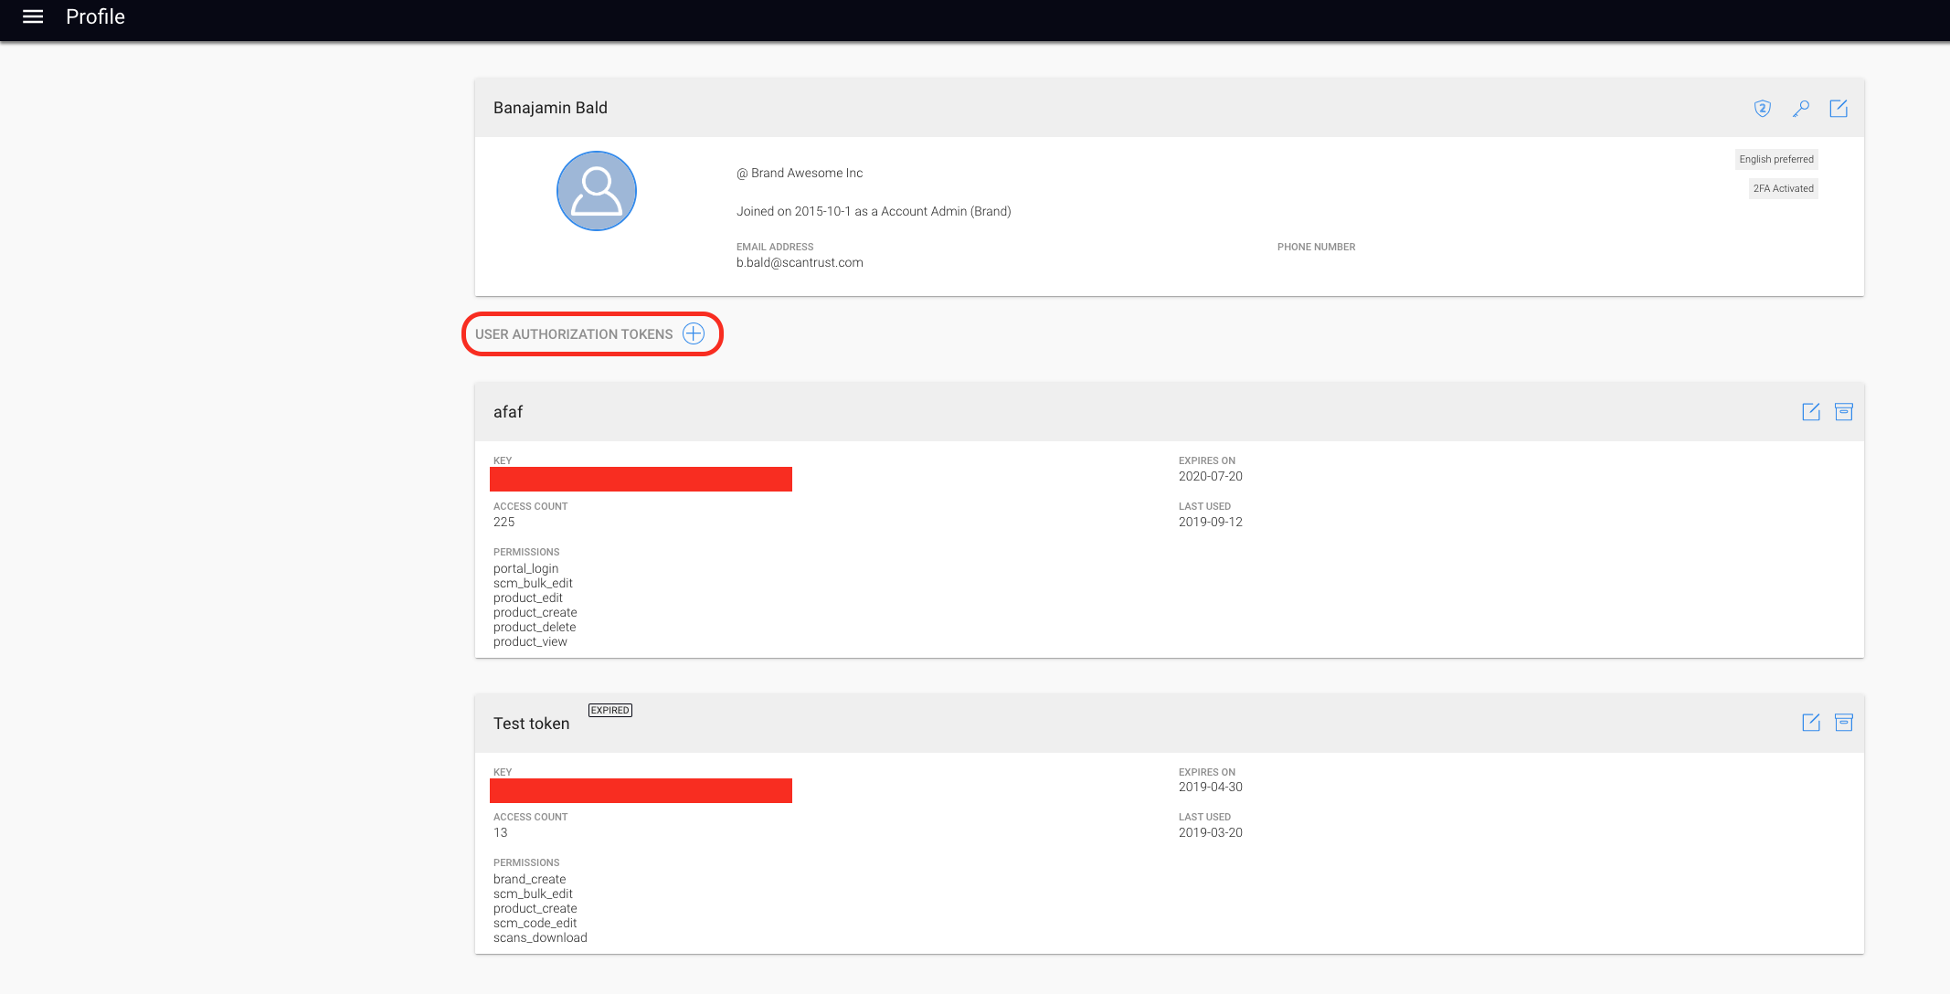Click the PHONE NUMBER label
1950x994 pixels.
click(1316, 247)
